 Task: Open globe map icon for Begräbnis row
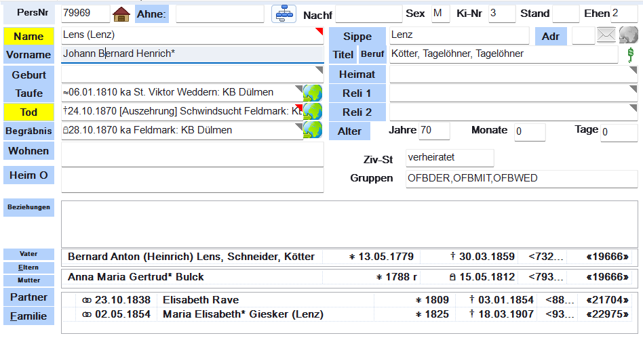[313, 130]
